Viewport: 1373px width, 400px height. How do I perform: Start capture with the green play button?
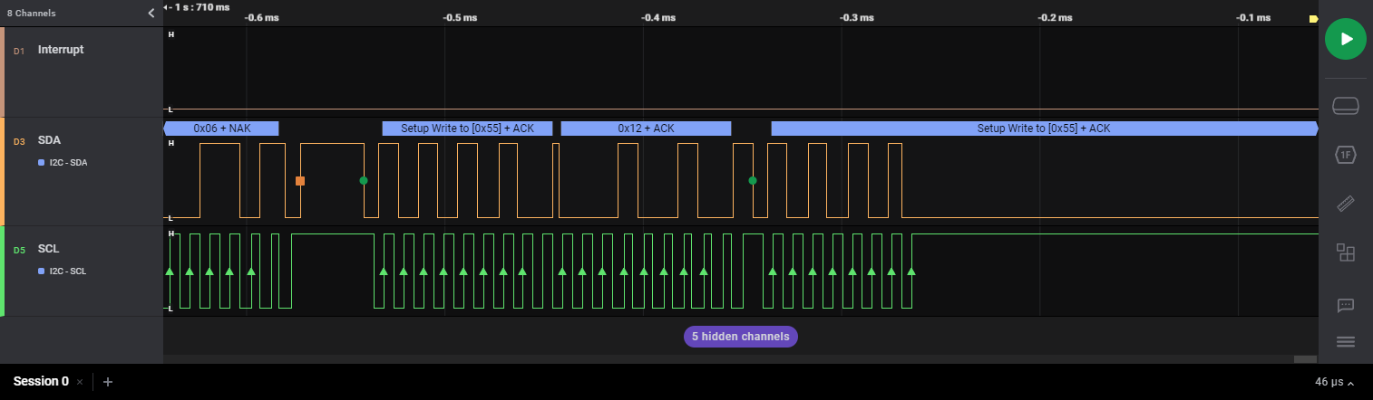(1346, 39)
